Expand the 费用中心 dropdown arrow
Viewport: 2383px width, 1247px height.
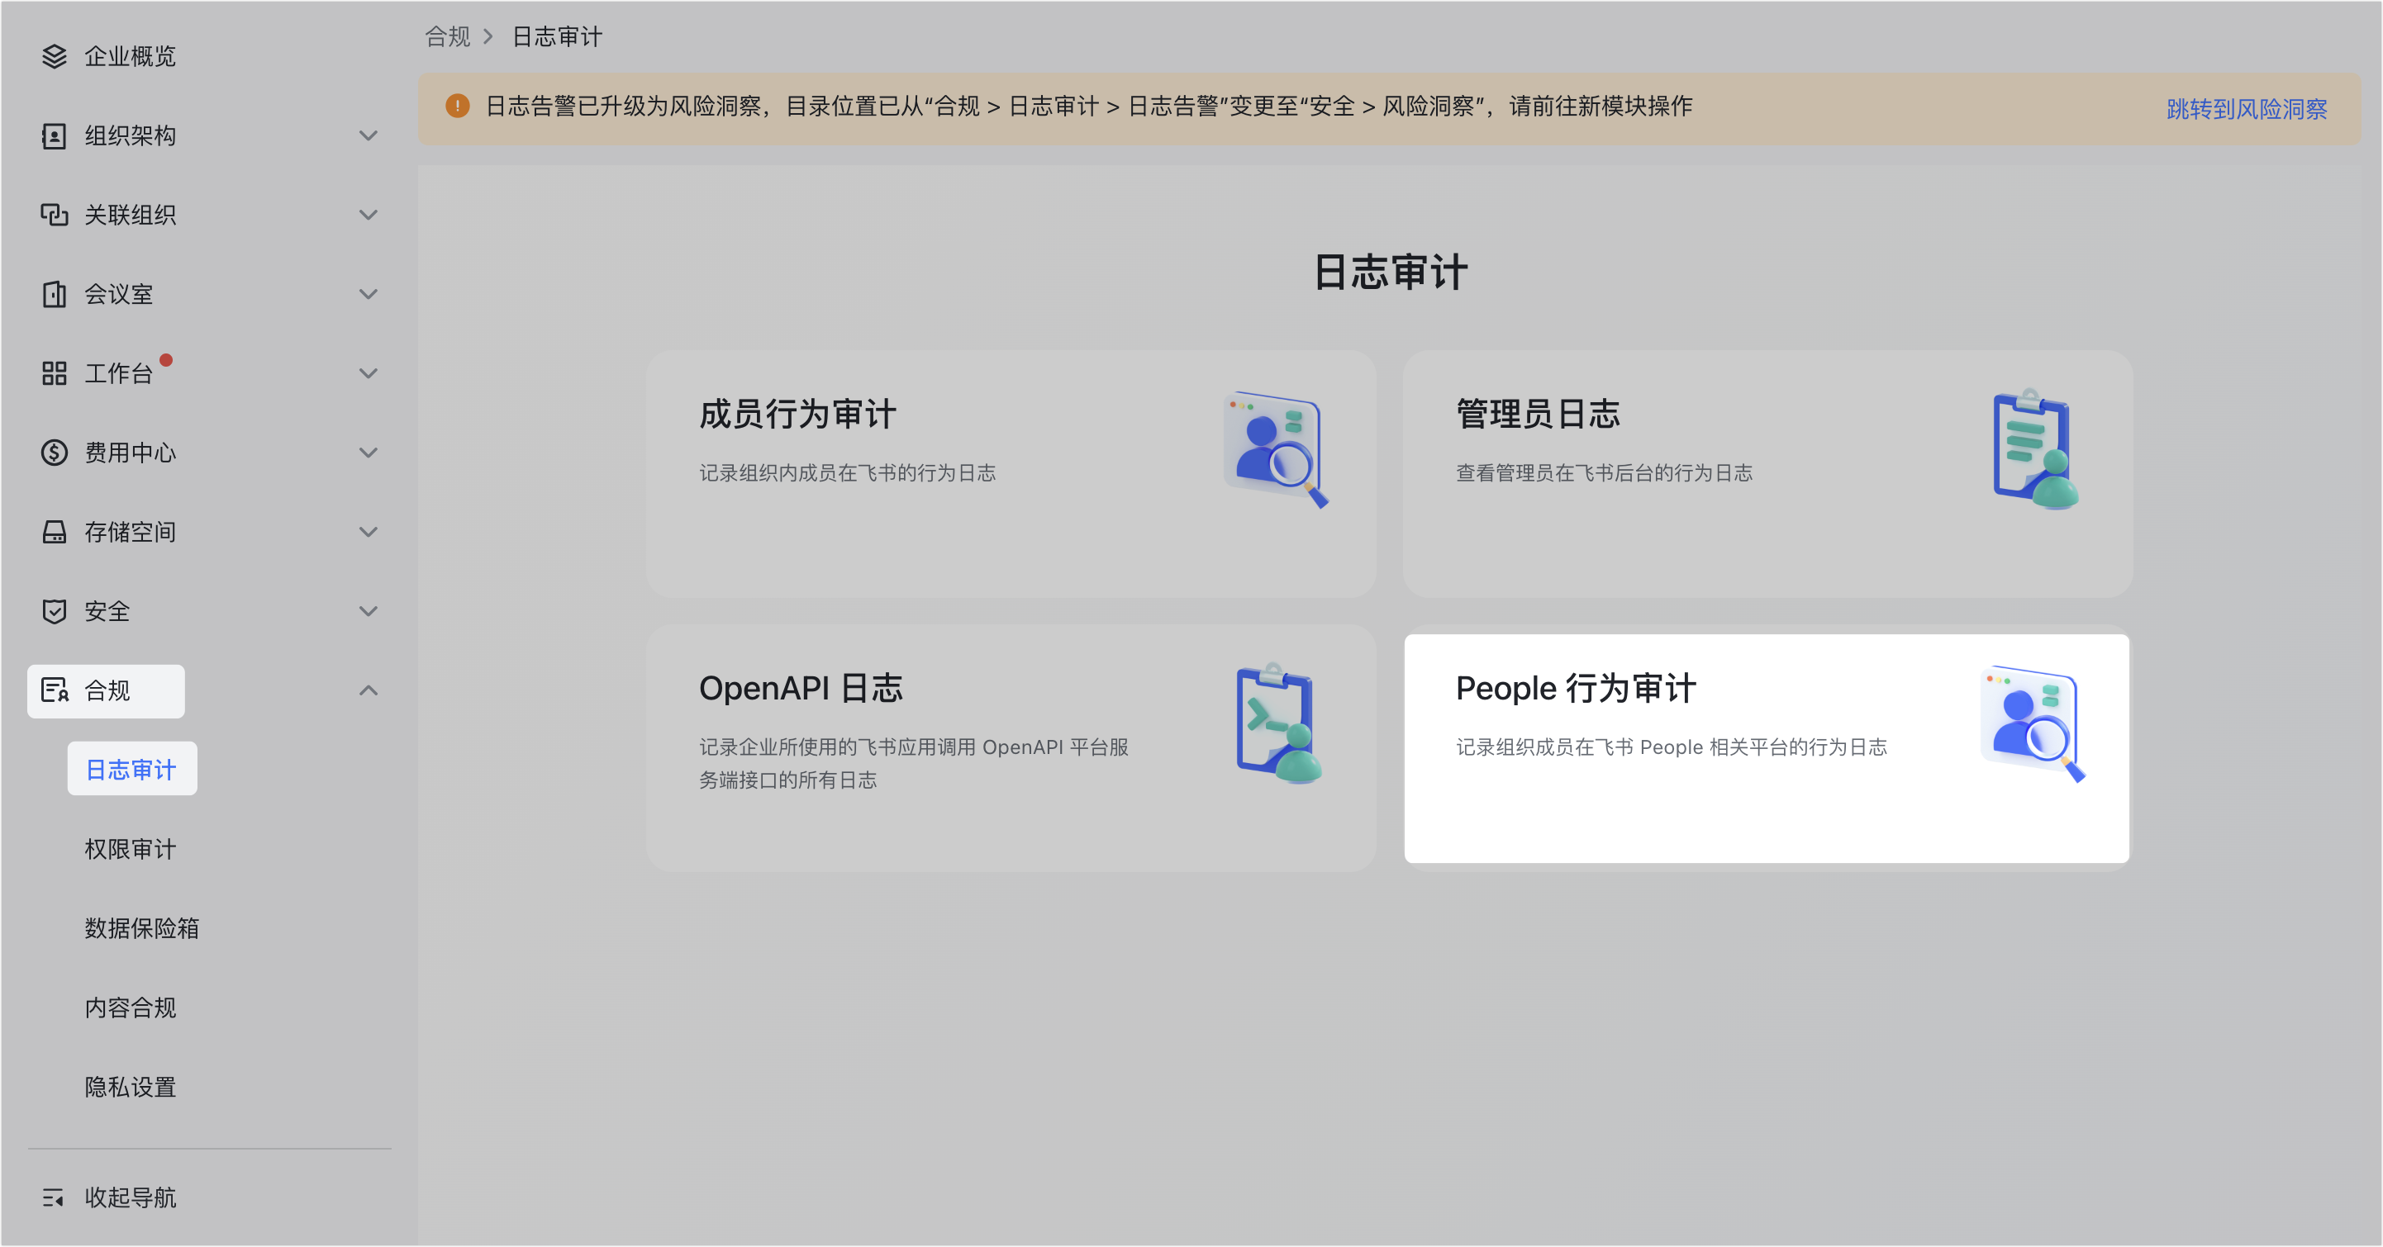pyautogui.click(x=369, y=453)
